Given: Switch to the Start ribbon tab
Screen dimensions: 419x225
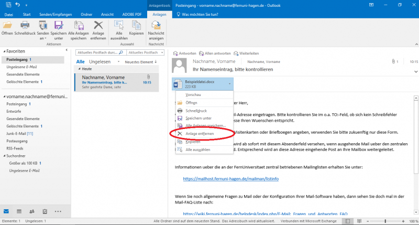Looking at the screenshot, I should pyautogui.click(x=27, y=15).
